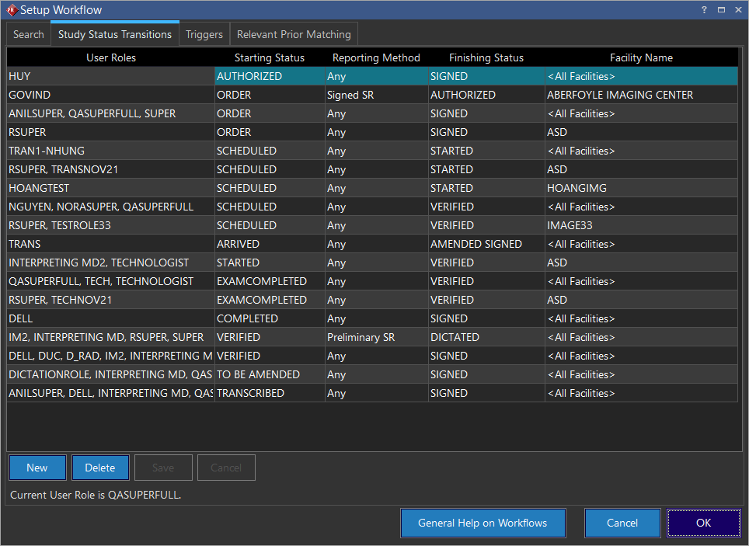Click the New button
Viewport: 749px width, 546px height.
[x=37, y=468]
